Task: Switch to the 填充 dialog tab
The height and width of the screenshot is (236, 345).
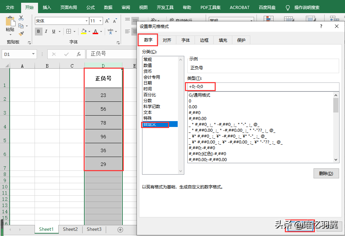Action: click(223, 40)
